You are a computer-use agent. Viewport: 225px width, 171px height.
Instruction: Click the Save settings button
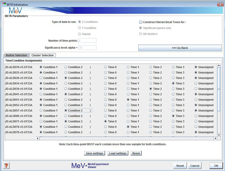click(x=94, y=153)
